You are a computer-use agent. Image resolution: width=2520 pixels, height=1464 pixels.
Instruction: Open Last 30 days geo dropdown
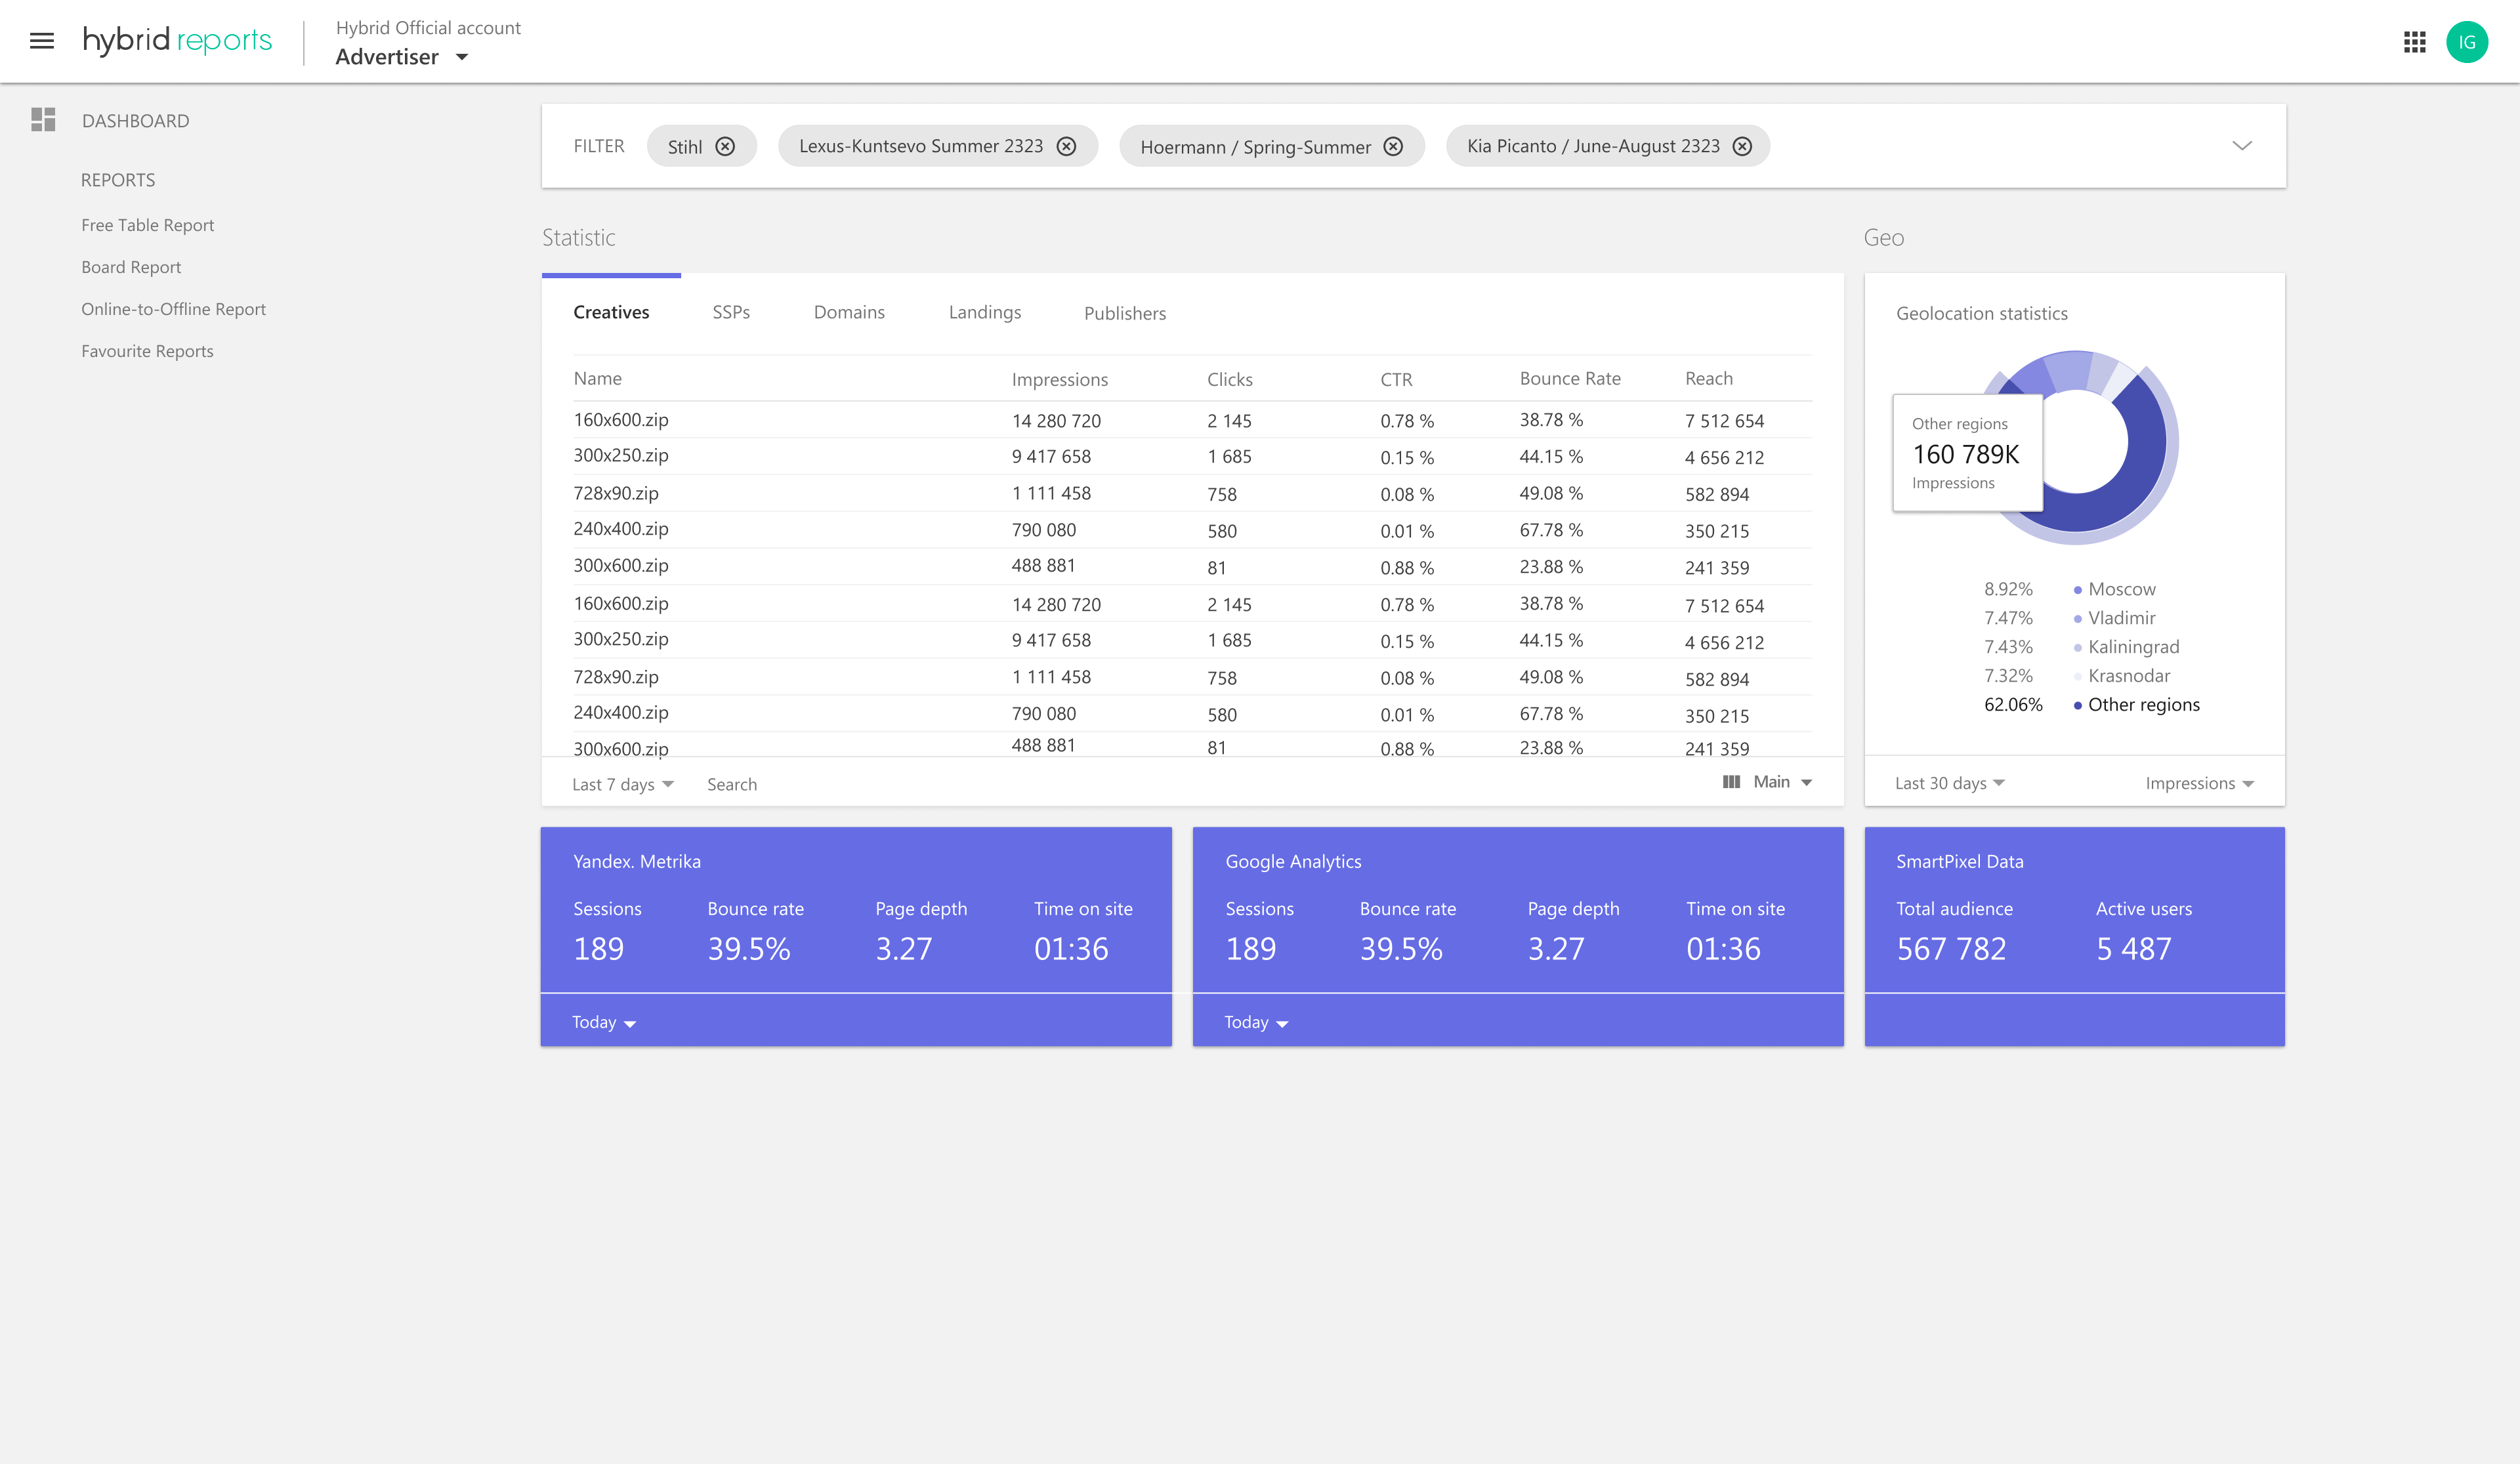pos(1949,784)
